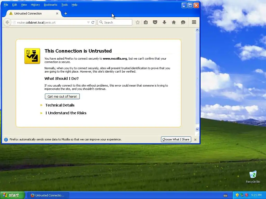266x199 pixels.
Task: Open the address bar history dropdown
Action: [x=88, y=22]
